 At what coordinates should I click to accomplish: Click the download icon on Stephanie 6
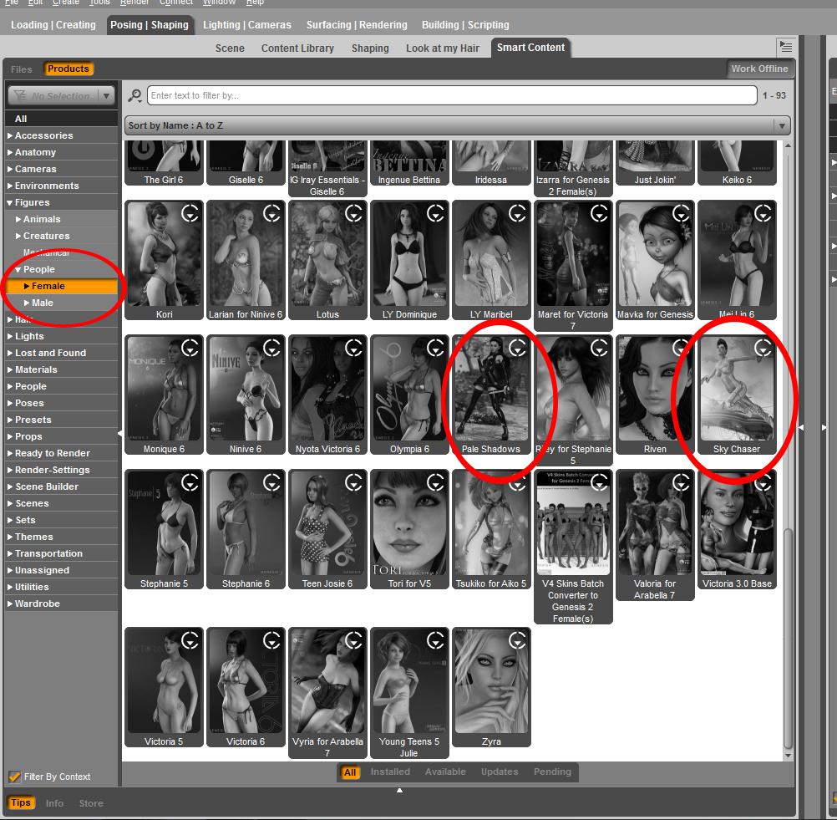pyautogui.click(x=271, y=483)
